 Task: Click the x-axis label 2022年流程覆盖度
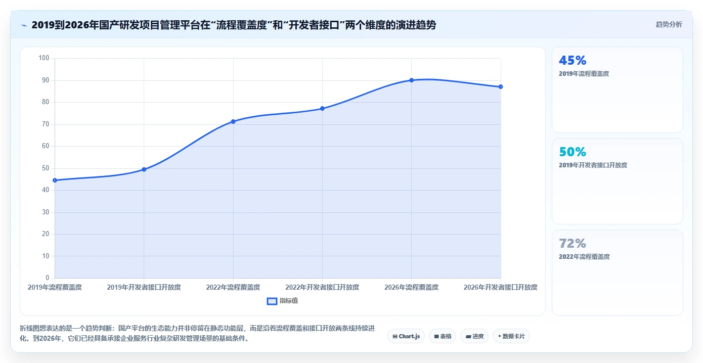point(233,287)
